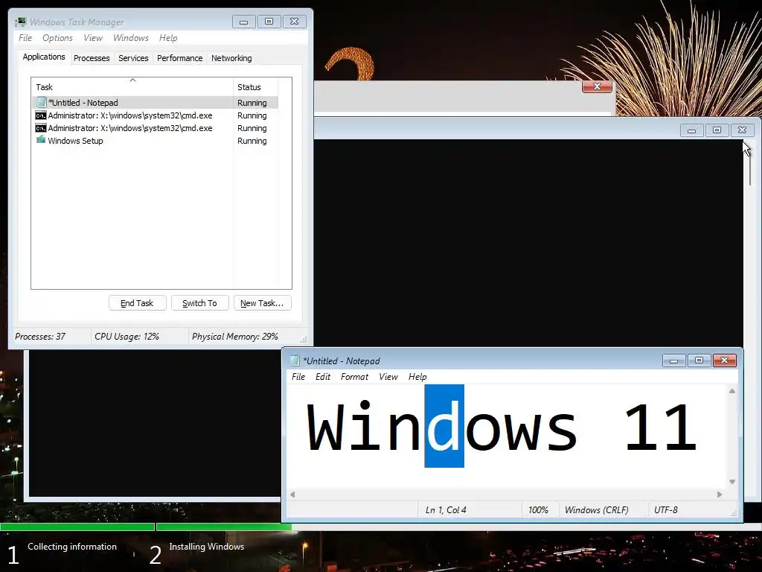Open Notepad Help menu
This screenshot has height=572, width=762.
[x=417, y=377]
